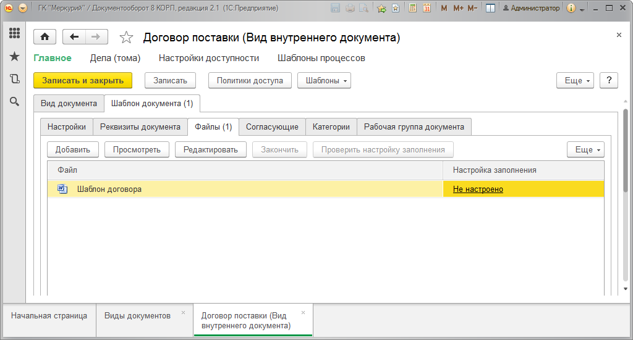Open favorites list (star page icon)
The height and width of the screenshot is (340, 633).
tap(396, 8)
